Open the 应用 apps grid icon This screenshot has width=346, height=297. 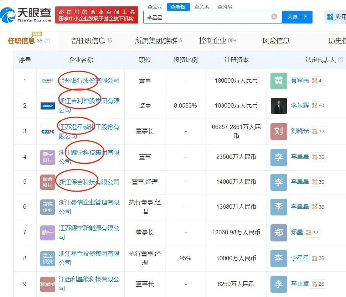[x=330, y=17]
